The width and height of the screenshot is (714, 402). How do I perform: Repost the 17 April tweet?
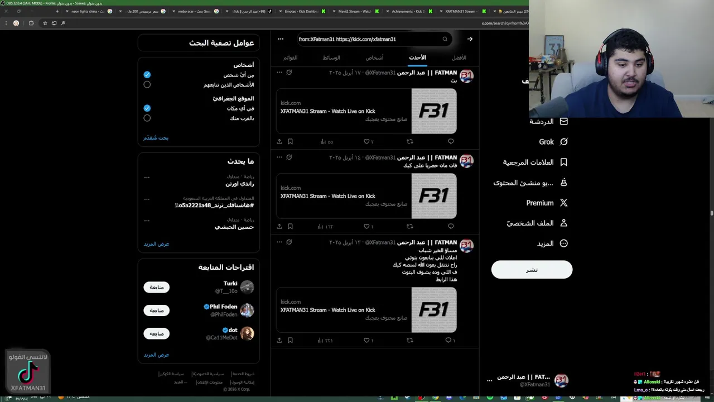coord(410,141)
